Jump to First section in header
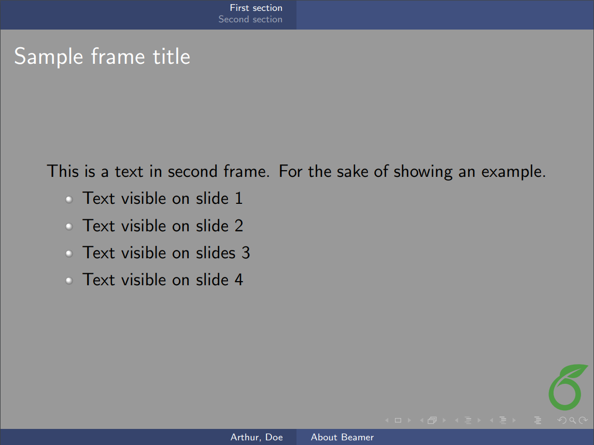 coord(256,8)
